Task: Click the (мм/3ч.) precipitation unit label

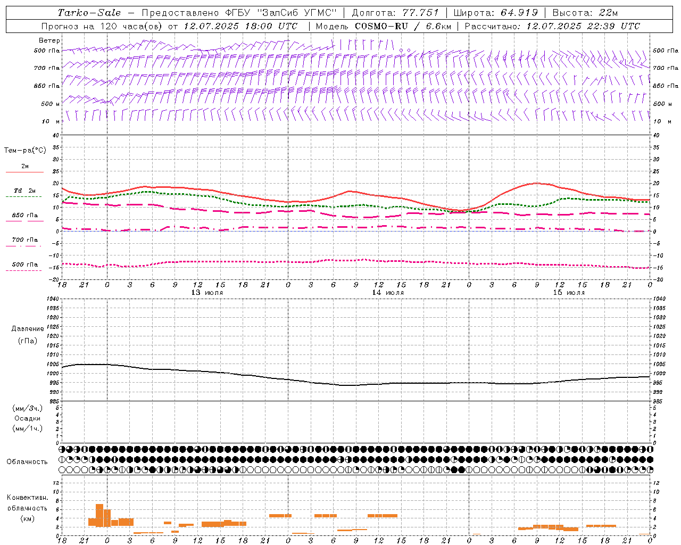Action: (28, 409)
